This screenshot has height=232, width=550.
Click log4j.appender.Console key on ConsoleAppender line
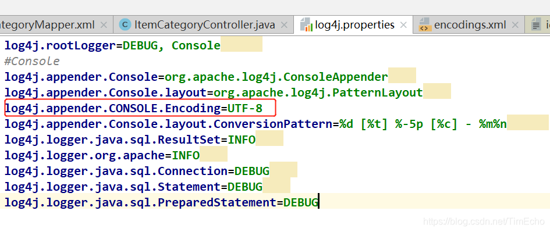[x=81, y=77]
